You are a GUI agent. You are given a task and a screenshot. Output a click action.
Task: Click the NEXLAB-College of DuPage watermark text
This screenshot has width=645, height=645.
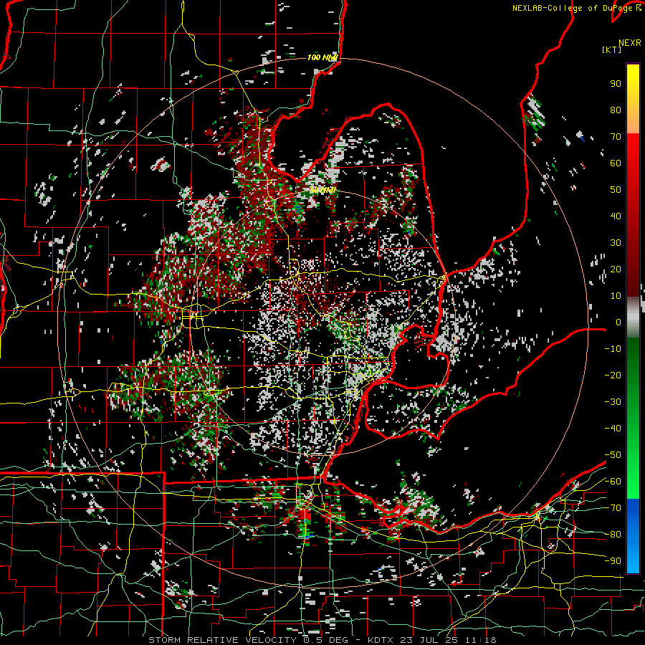576,8
